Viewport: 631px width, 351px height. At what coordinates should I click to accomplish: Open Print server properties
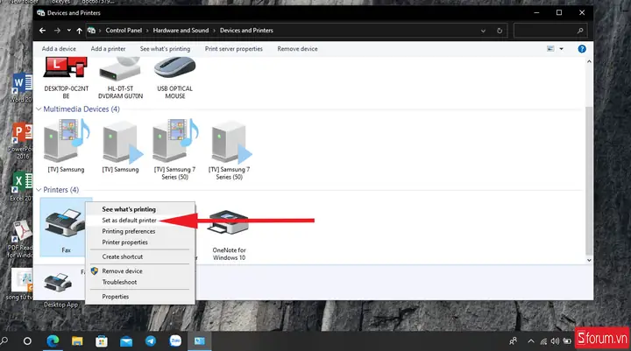click(233, 49)
